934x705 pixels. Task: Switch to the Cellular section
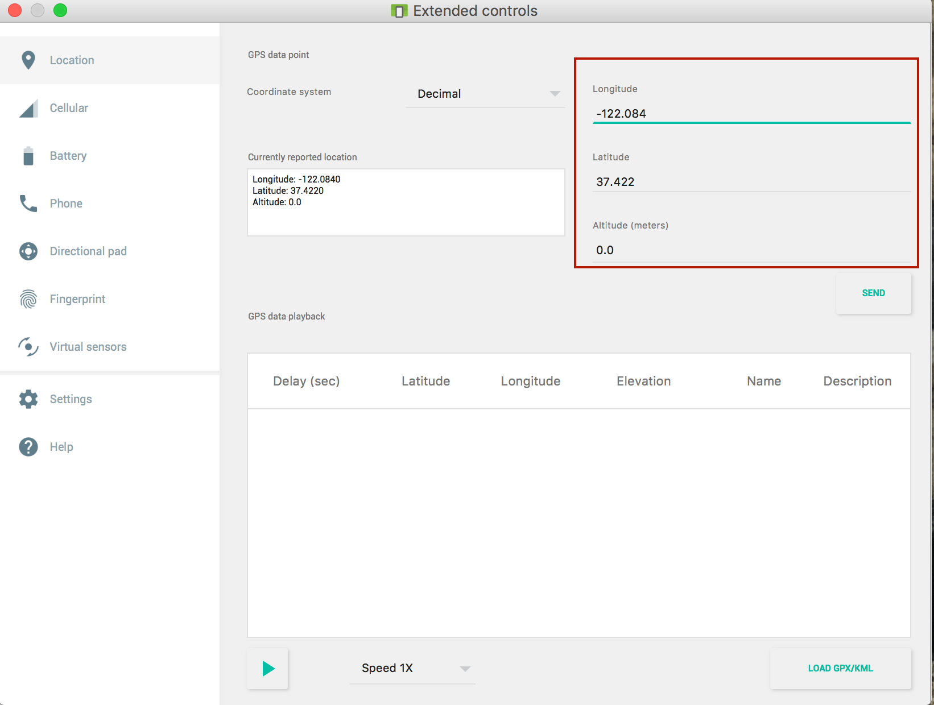(x=68, y=107)
